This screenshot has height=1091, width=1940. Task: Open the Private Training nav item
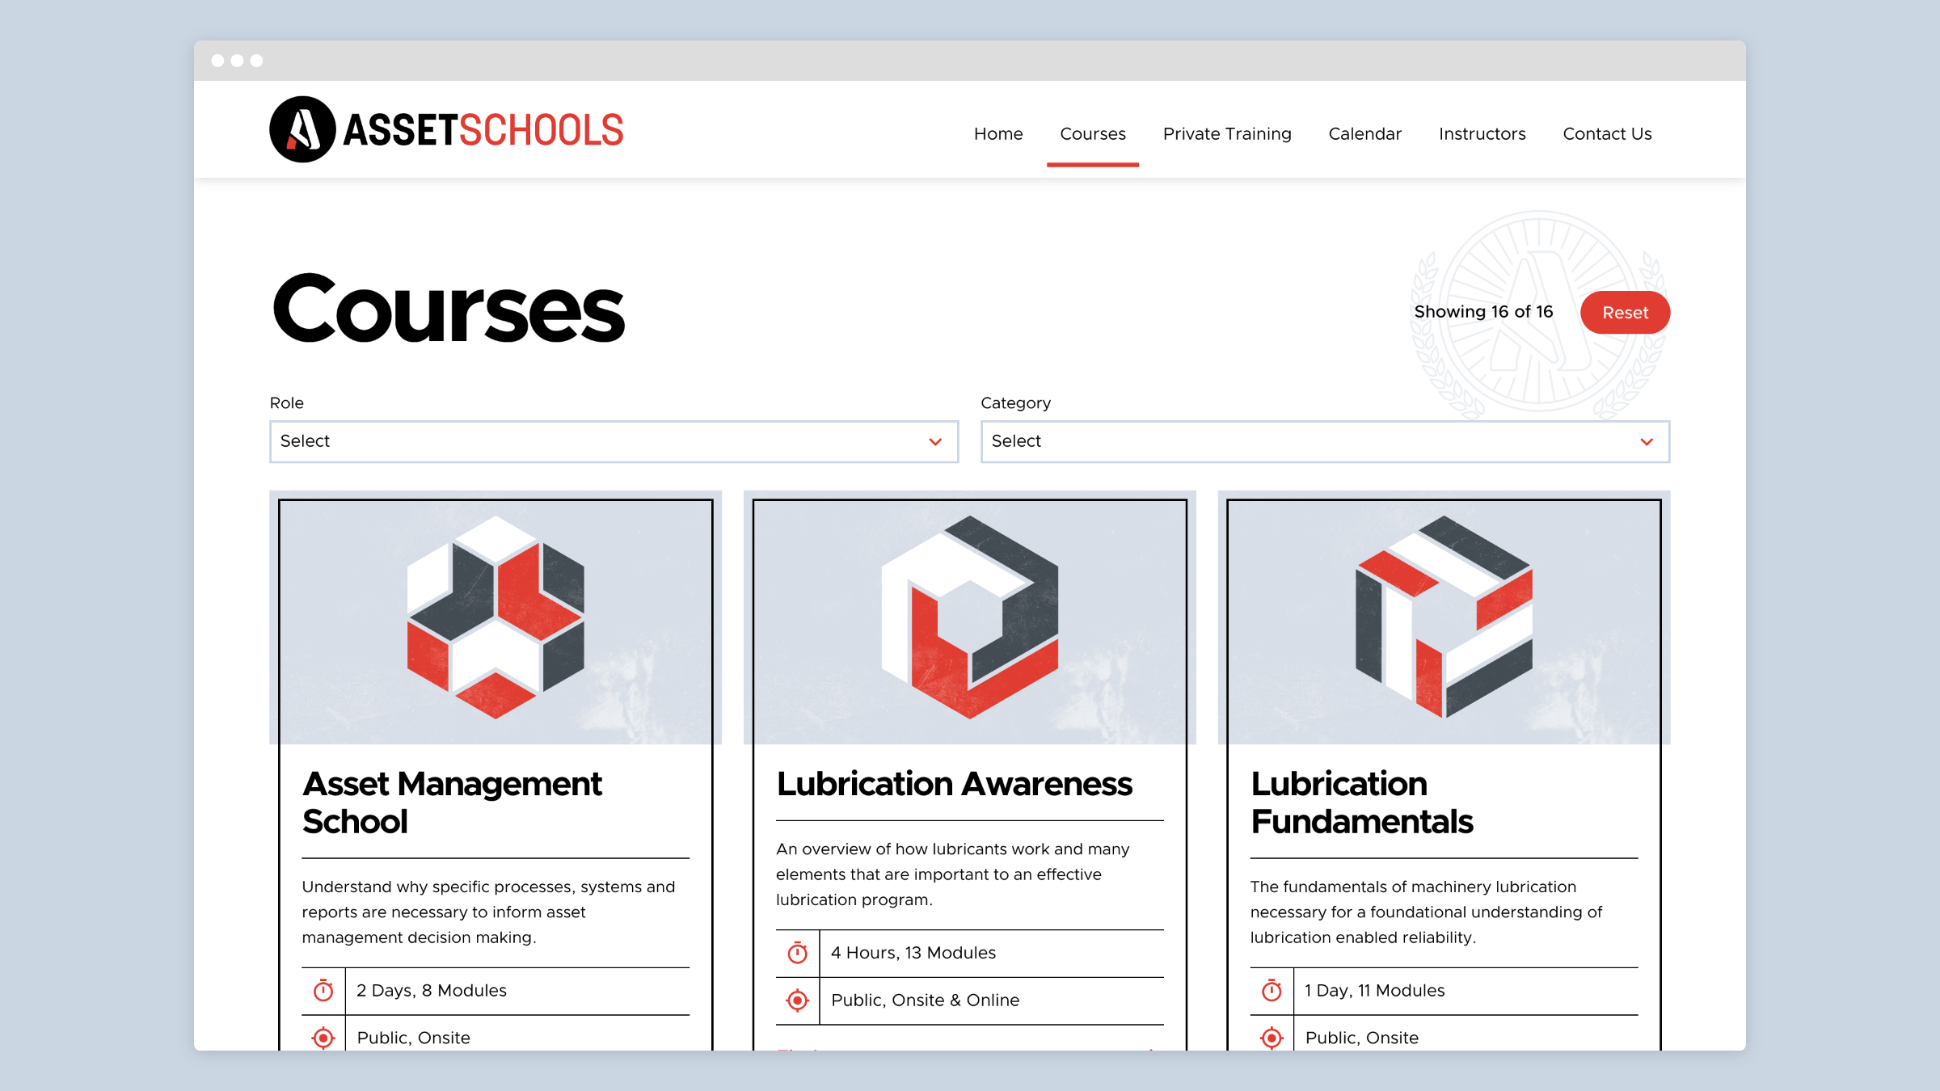(x=1227, y=134)
